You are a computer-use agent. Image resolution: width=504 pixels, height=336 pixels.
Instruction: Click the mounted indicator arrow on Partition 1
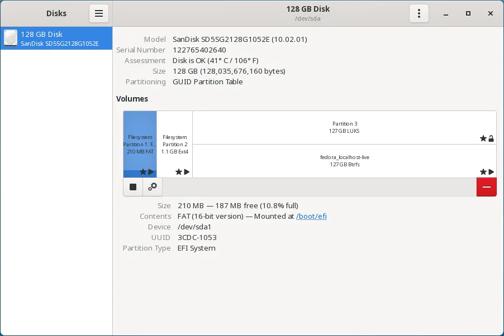point(150,172)
